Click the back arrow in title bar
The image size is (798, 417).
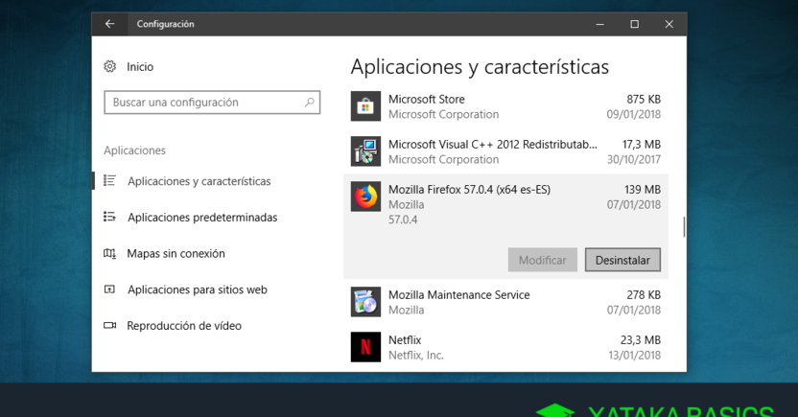(x=109, y=24)
